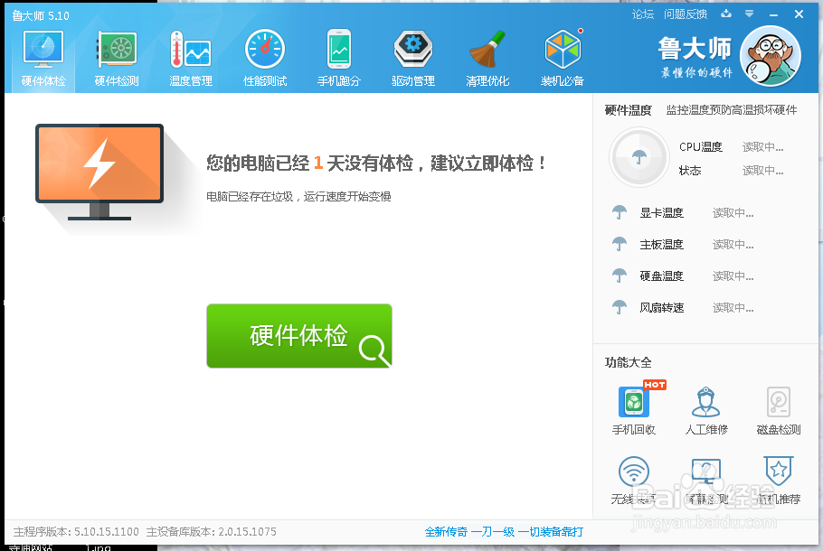The width and height of the screenshot is (823, 551).
Task: Click the 全新传奇 ad link at bottom
Action: tap(504, 532)
